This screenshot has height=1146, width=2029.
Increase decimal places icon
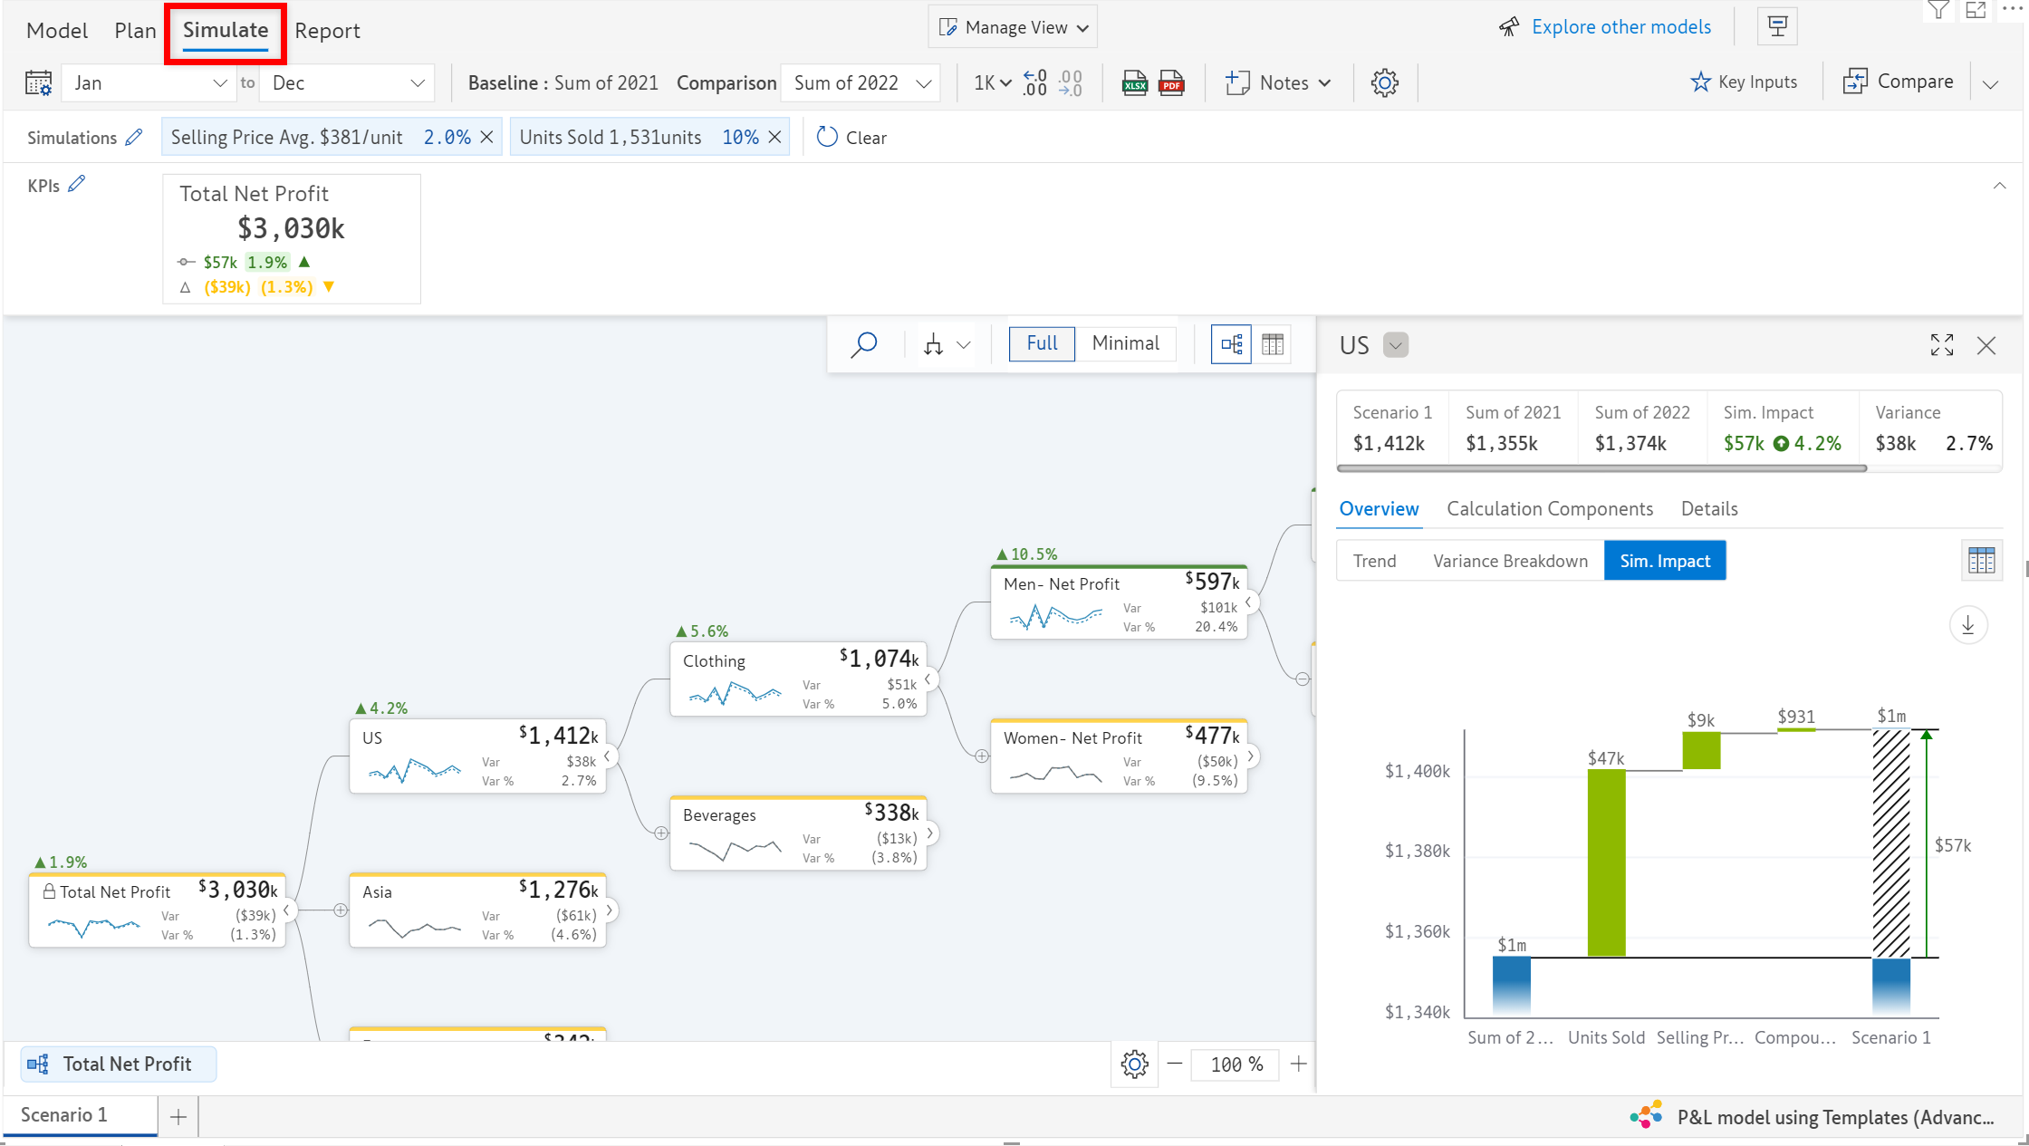pos(1034,83)
